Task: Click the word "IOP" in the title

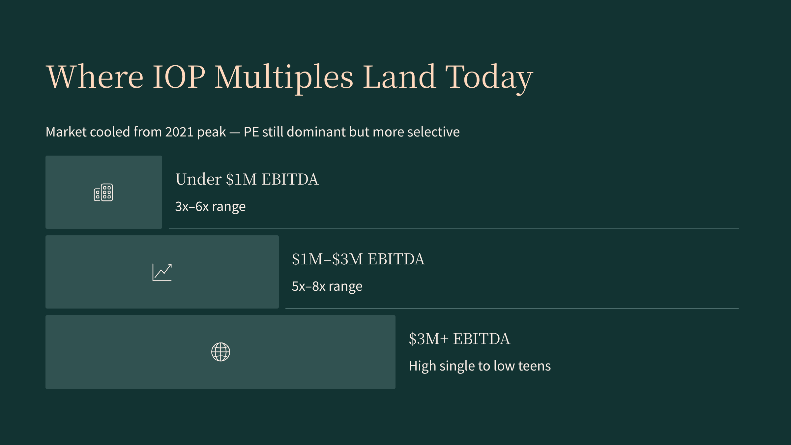Action: [x=179, y=77]
